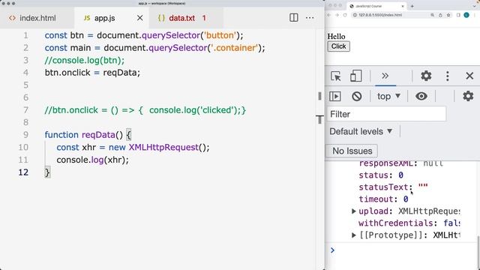
Task: Close the Javascript Course browser tab
Action: pos(403,6)
